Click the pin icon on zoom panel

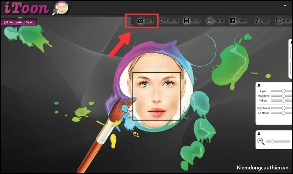click(x=259, y=134)
